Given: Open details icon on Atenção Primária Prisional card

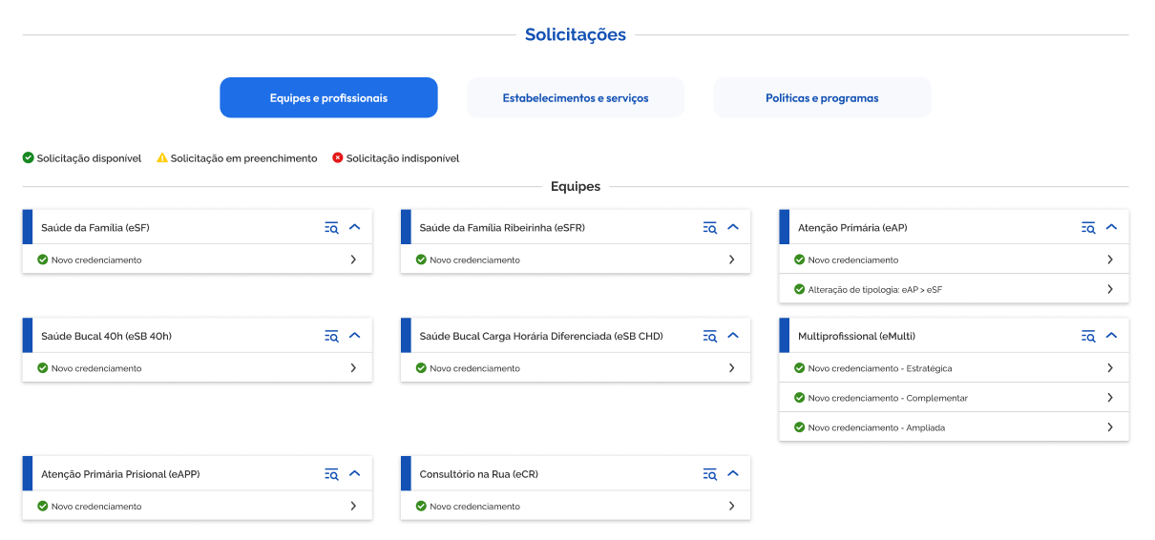Looking at the screenshot, I should coord(331,474).
